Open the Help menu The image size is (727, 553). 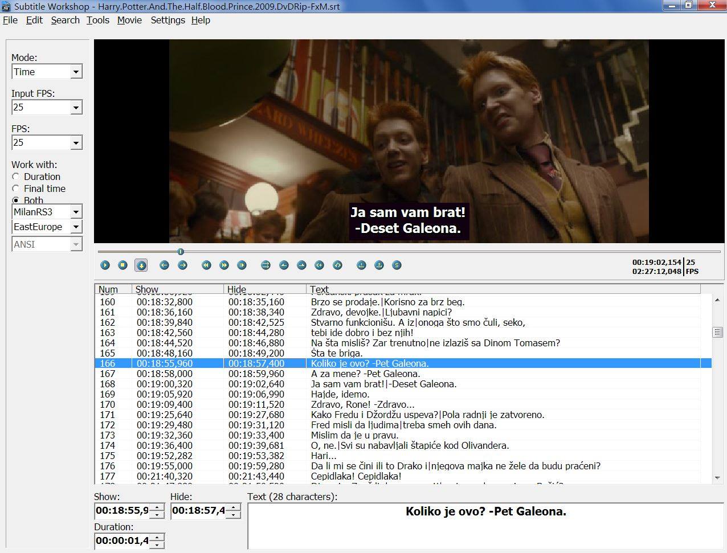tap(201, 20)
